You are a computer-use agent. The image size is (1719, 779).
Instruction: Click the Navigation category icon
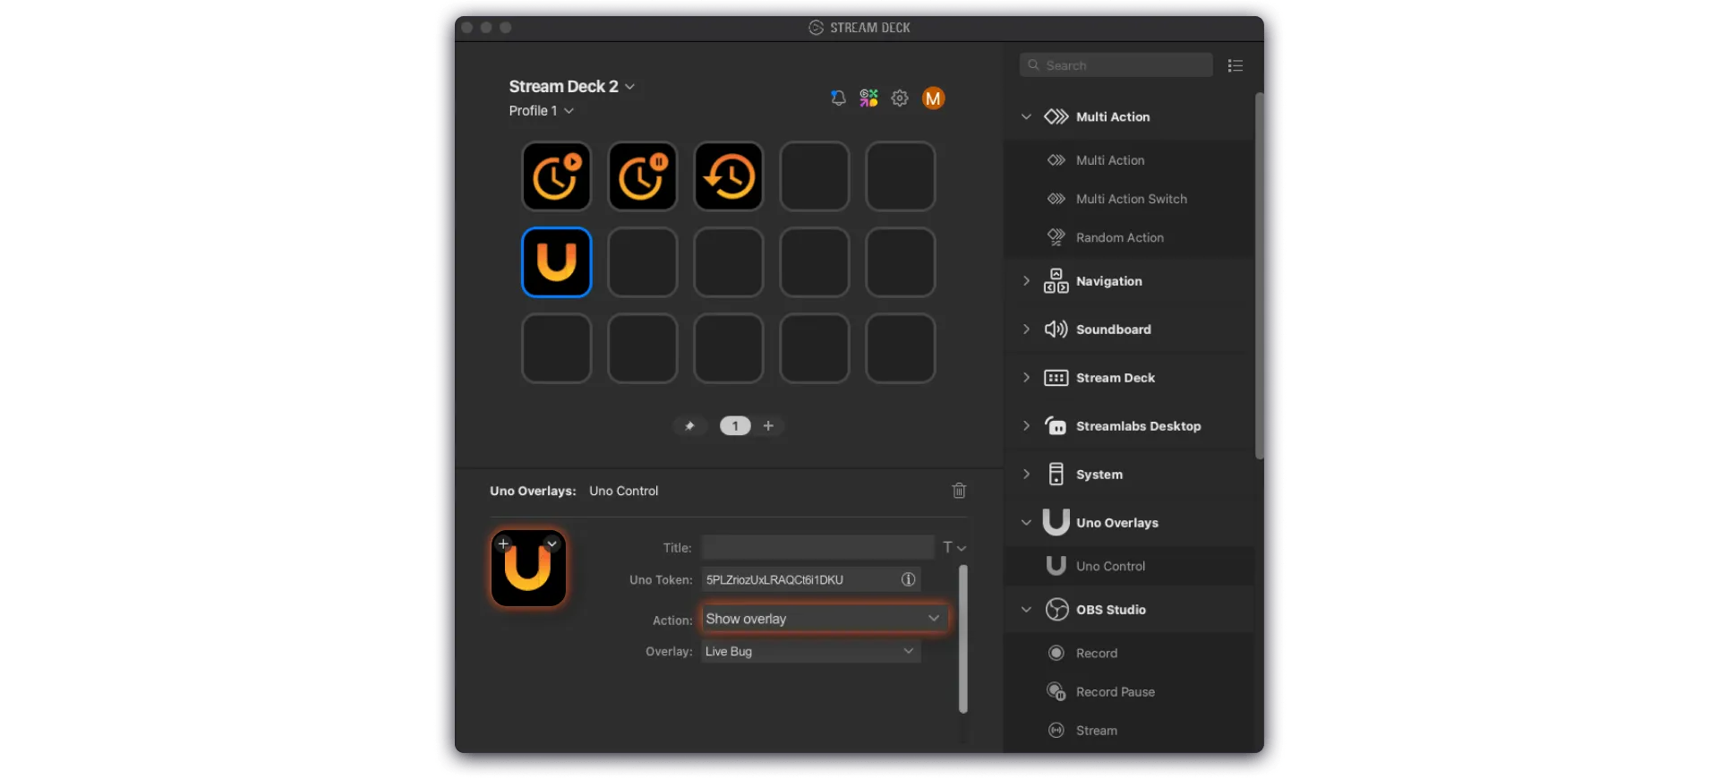point(1056,281)
